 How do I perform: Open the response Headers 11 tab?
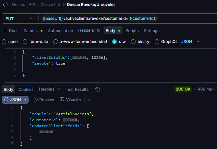49,89
